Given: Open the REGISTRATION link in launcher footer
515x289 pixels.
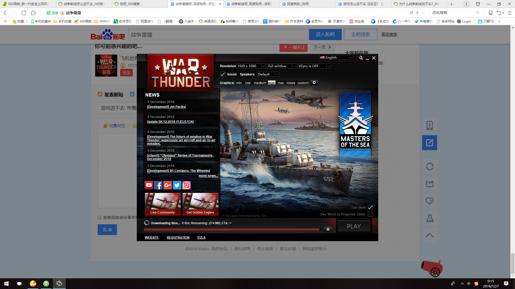Looking at the screenshot, I should 178,238.
